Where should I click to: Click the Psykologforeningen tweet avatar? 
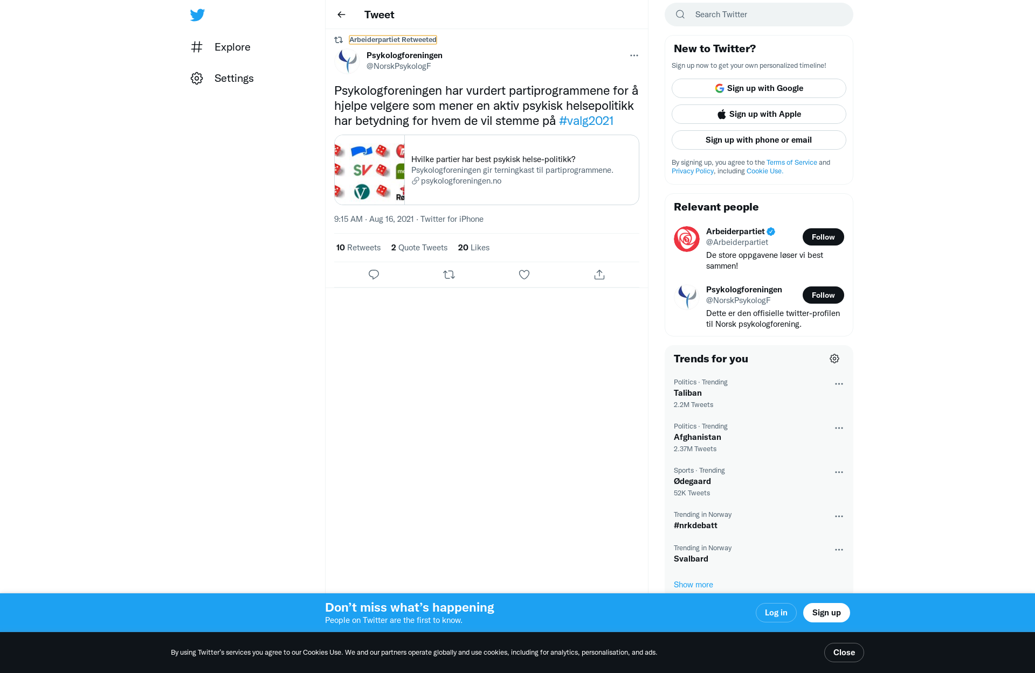pos(347,60)
